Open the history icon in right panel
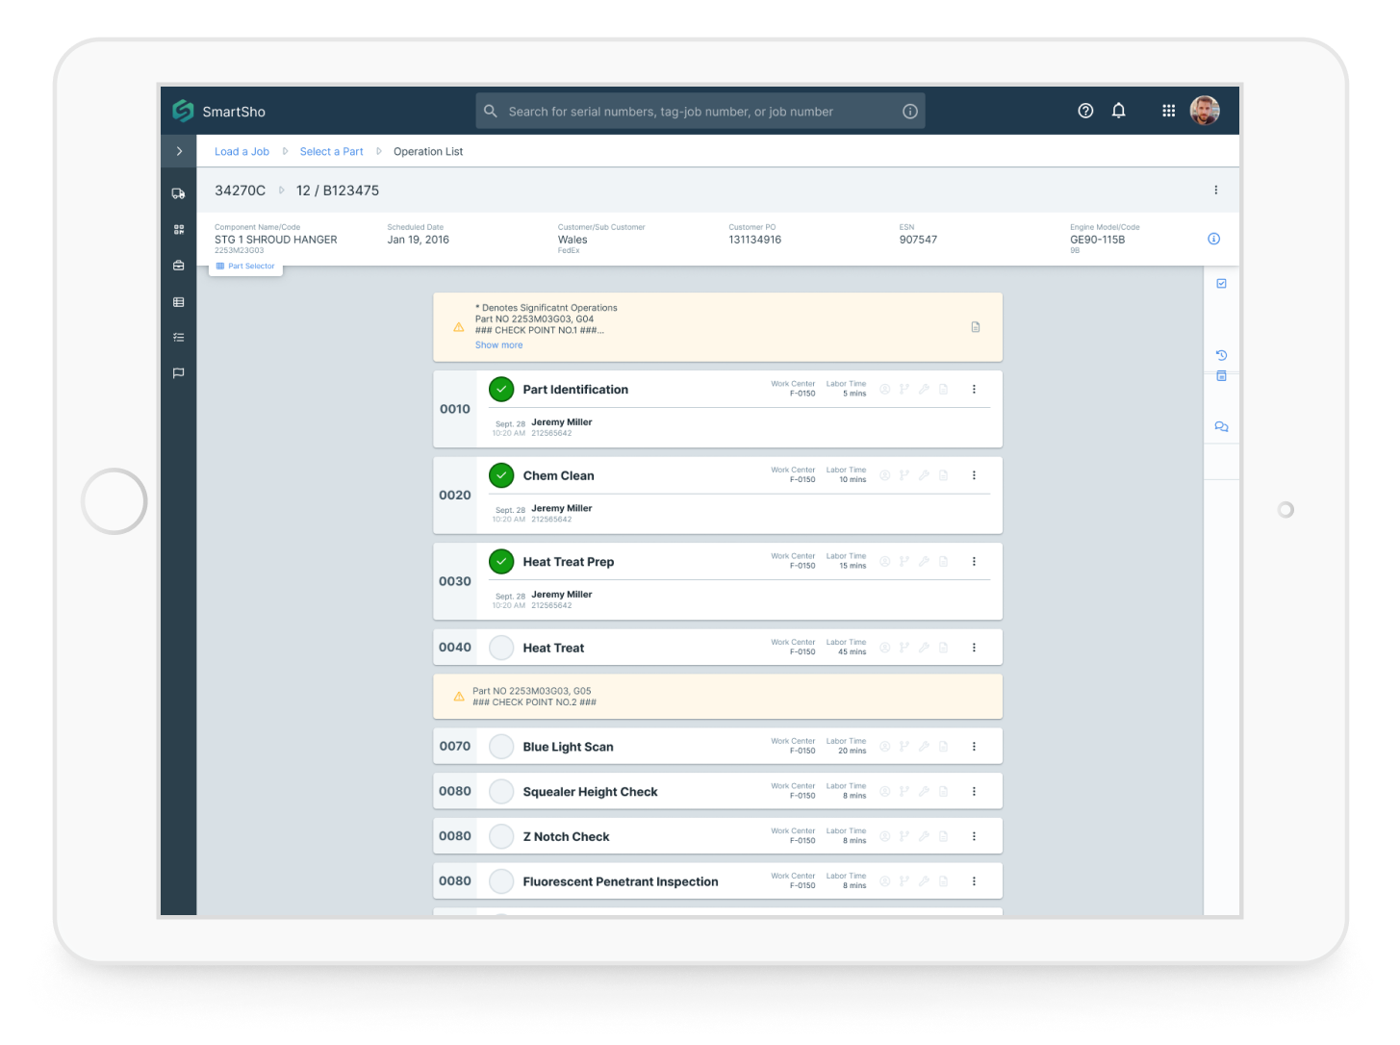The image size is (1400, 1045). coord(1221,355)
